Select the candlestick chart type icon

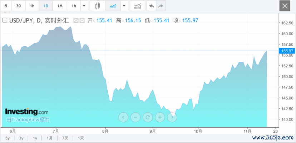pyautogui.click(x=97, y=6)
